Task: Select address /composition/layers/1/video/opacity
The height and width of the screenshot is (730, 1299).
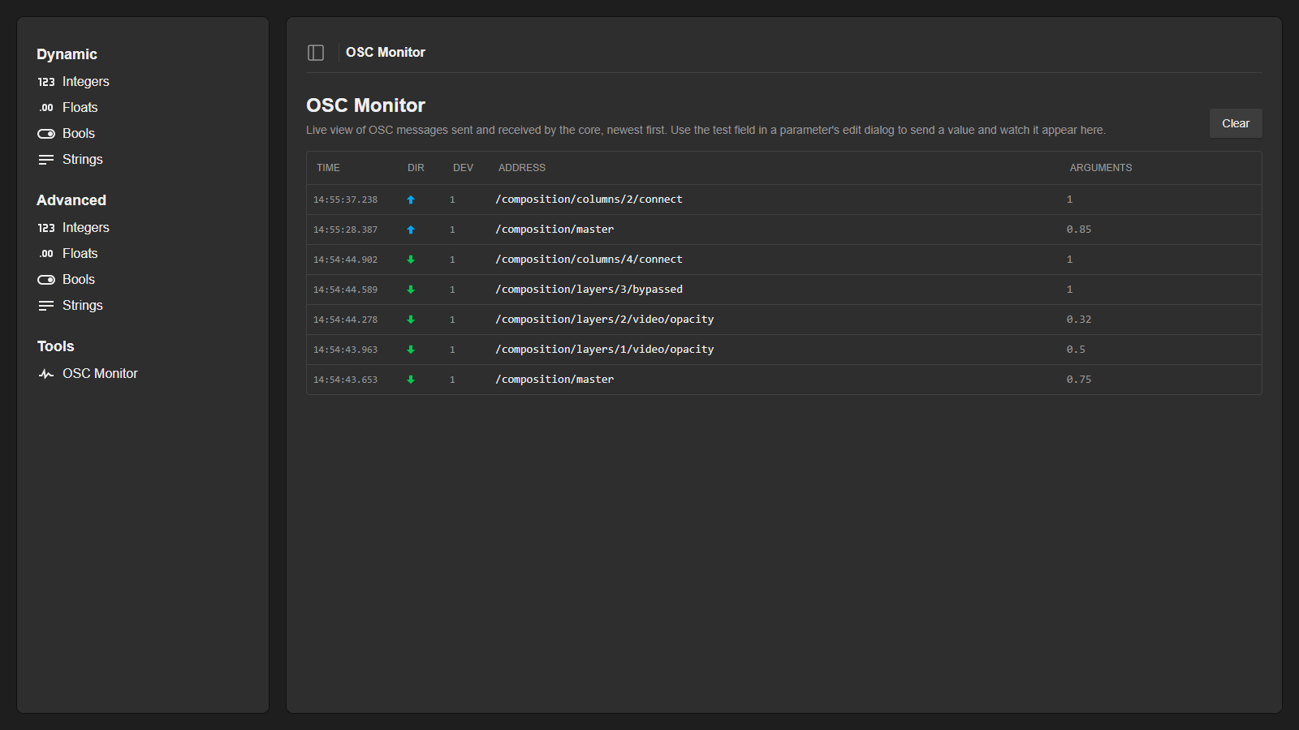Action: coord(605,350)
